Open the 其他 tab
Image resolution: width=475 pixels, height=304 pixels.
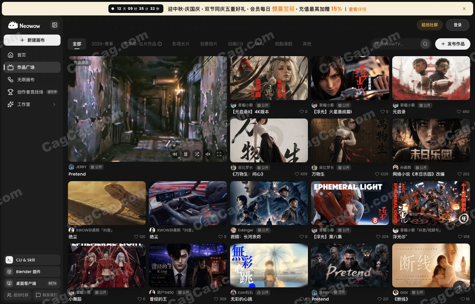coord(307,44)
